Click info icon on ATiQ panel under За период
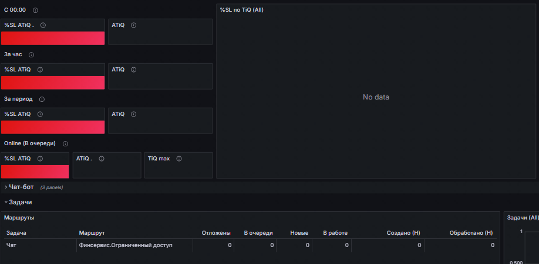The height and width of the screenshot is (264, 539). coord(134,114)
